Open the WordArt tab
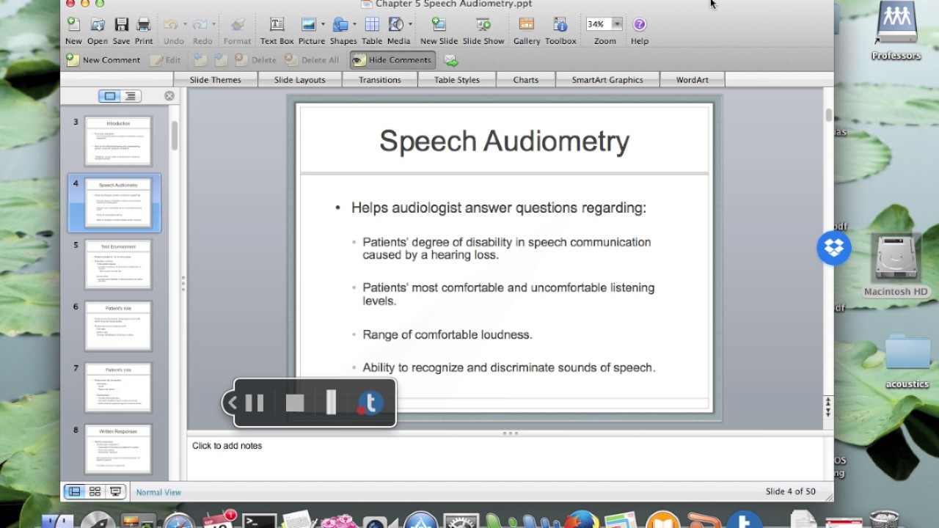Viewport: 939px width, 528px height. point(693,80)
